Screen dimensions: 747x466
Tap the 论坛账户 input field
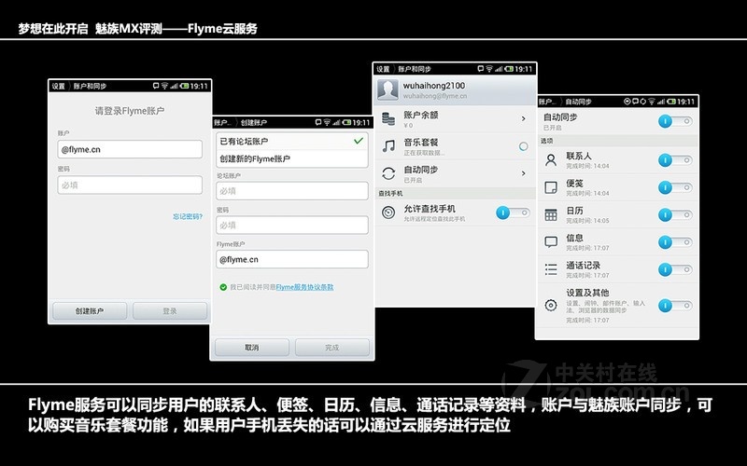(292, 191)
